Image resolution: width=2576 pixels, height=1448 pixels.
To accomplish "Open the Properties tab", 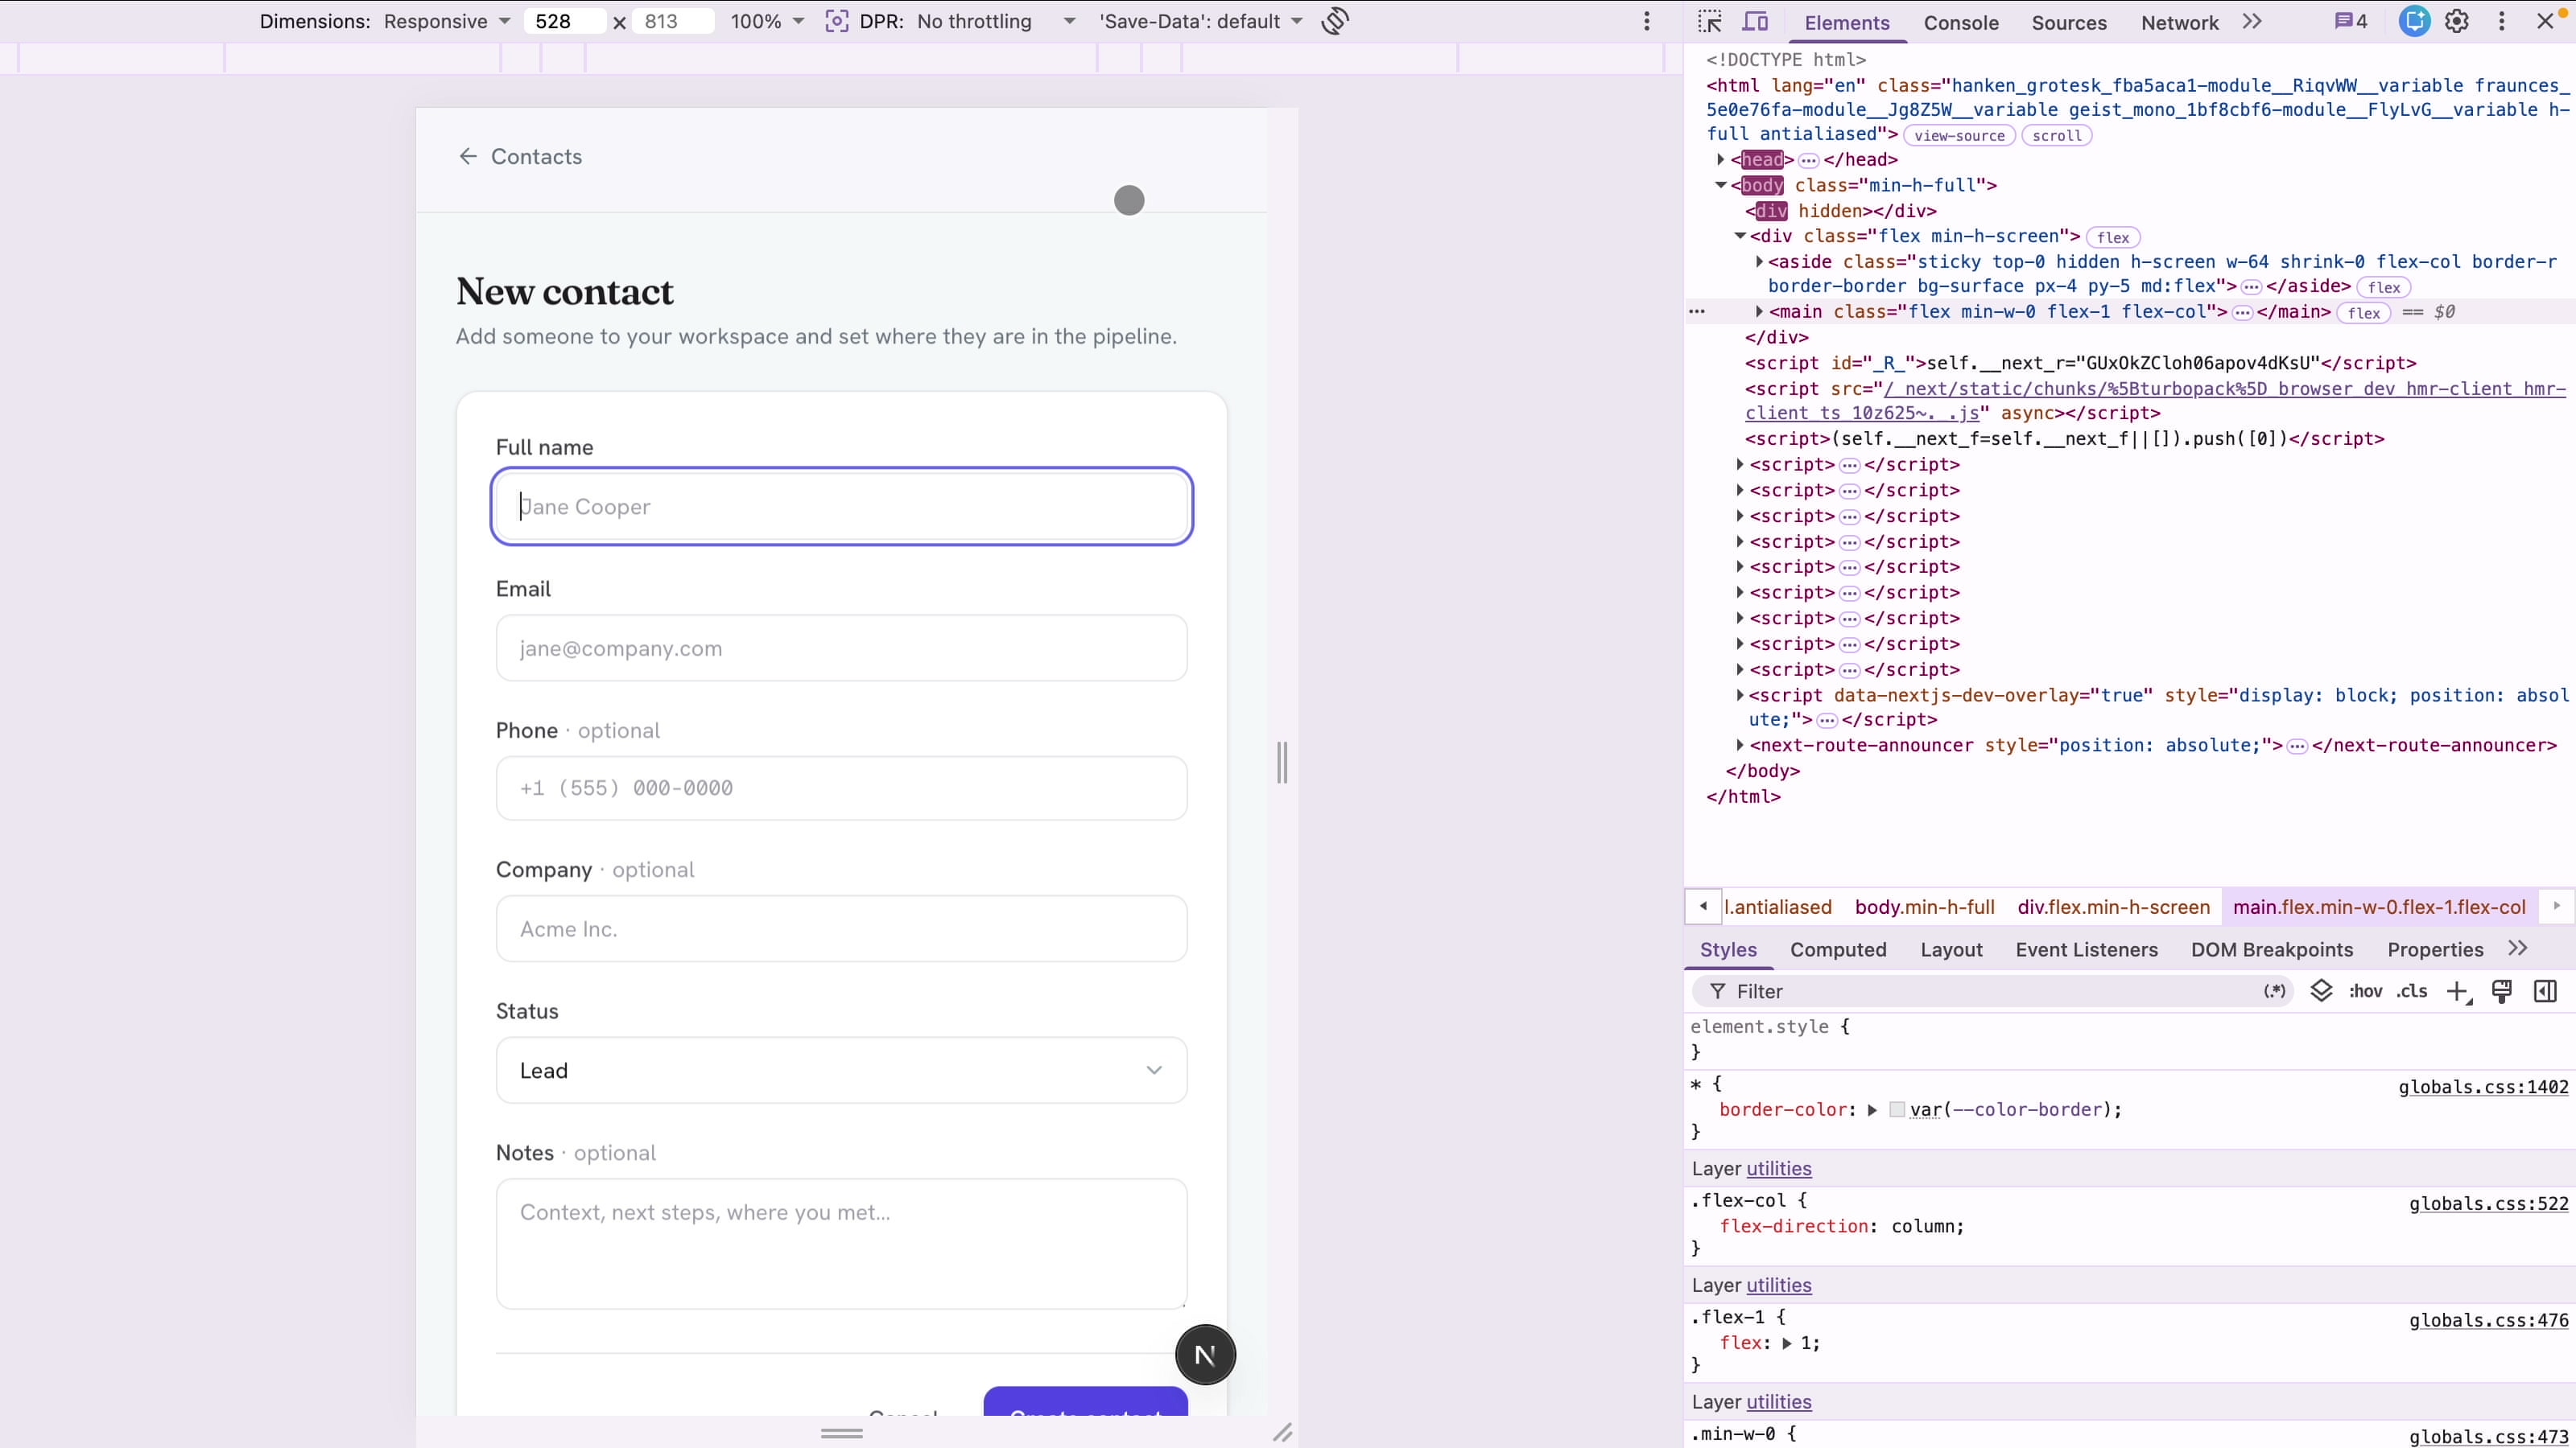I will [x=2435, y=949].
